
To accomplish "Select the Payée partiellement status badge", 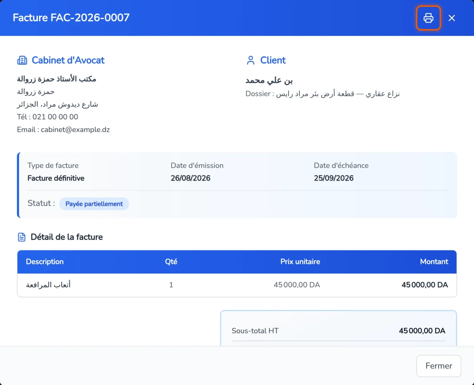I will 94,204.
